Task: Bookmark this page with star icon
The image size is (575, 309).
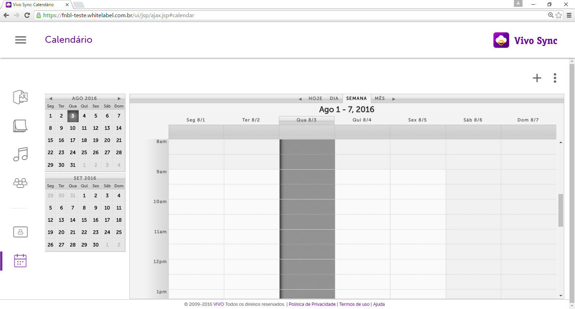Action: (558, 15)
